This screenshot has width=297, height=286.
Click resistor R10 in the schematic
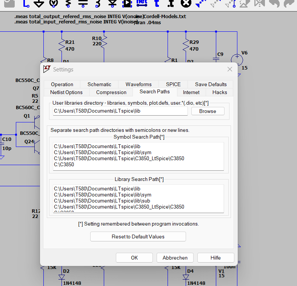coord(104,41)
